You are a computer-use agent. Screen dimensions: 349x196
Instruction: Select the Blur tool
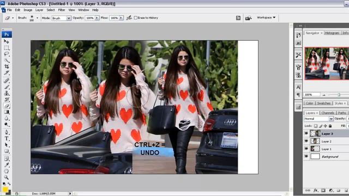pyautogui.click(x=7, y=118)
